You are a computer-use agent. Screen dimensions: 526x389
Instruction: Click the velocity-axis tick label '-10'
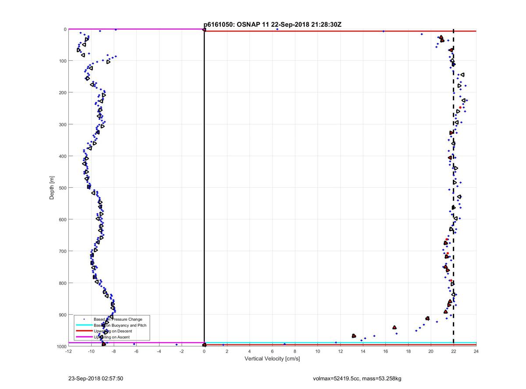(91, 351)
